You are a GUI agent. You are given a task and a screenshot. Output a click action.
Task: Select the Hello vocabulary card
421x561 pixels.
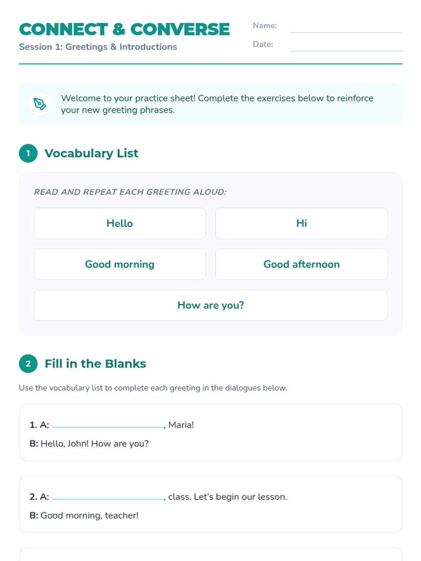tap(120, 223)
